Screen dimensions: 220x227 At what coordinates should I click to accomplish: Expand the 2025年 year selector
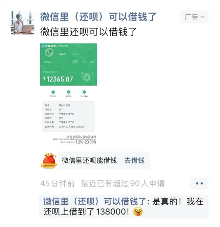[x=48, y=62]
